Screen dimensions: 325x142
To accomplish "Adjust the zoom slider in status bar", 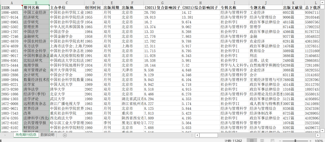I will 296,141.
